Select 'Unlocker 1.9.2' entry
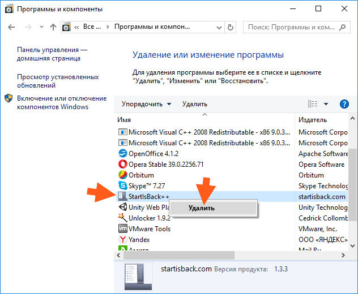The height and width of the screenshot is (294, 358). point(150,218)
